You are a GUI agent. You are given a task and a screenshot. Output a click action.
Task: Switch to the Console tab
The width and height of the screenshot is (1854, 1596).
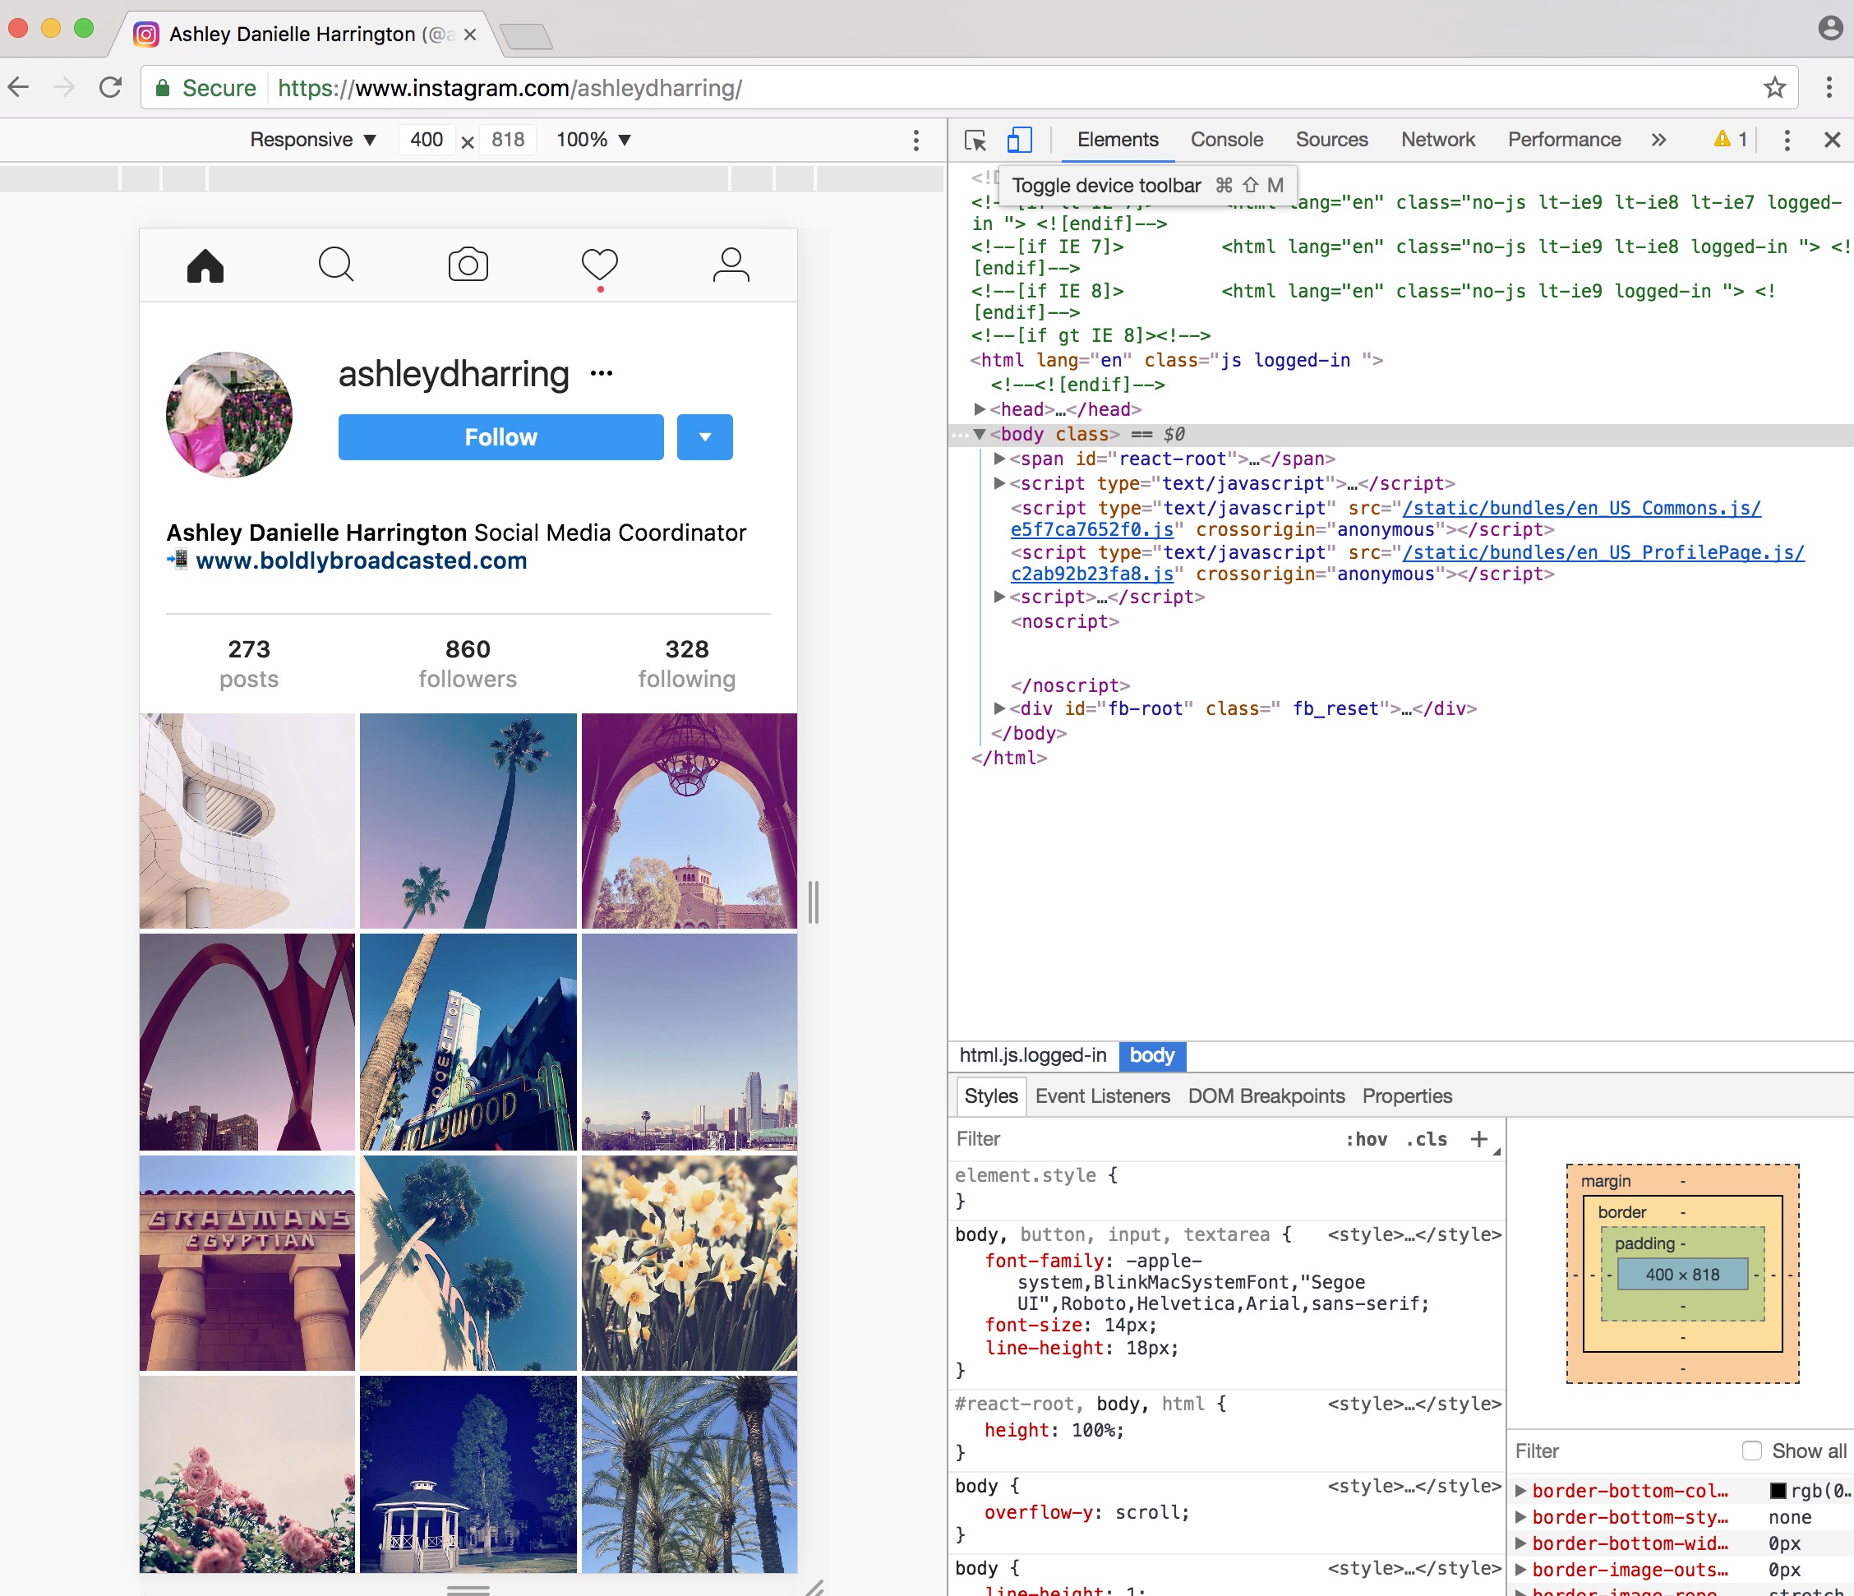pyautogui.click(x=1227, y=140)
